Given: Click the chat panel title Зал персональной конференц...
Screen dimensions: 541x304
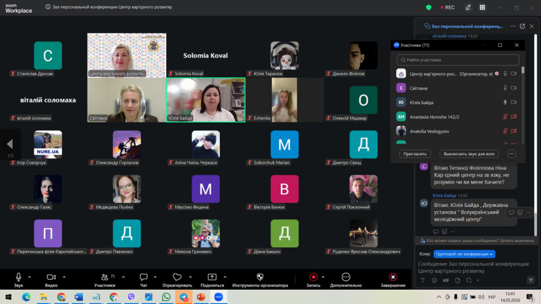Looking at the screenshot, I should pos(467,26).
